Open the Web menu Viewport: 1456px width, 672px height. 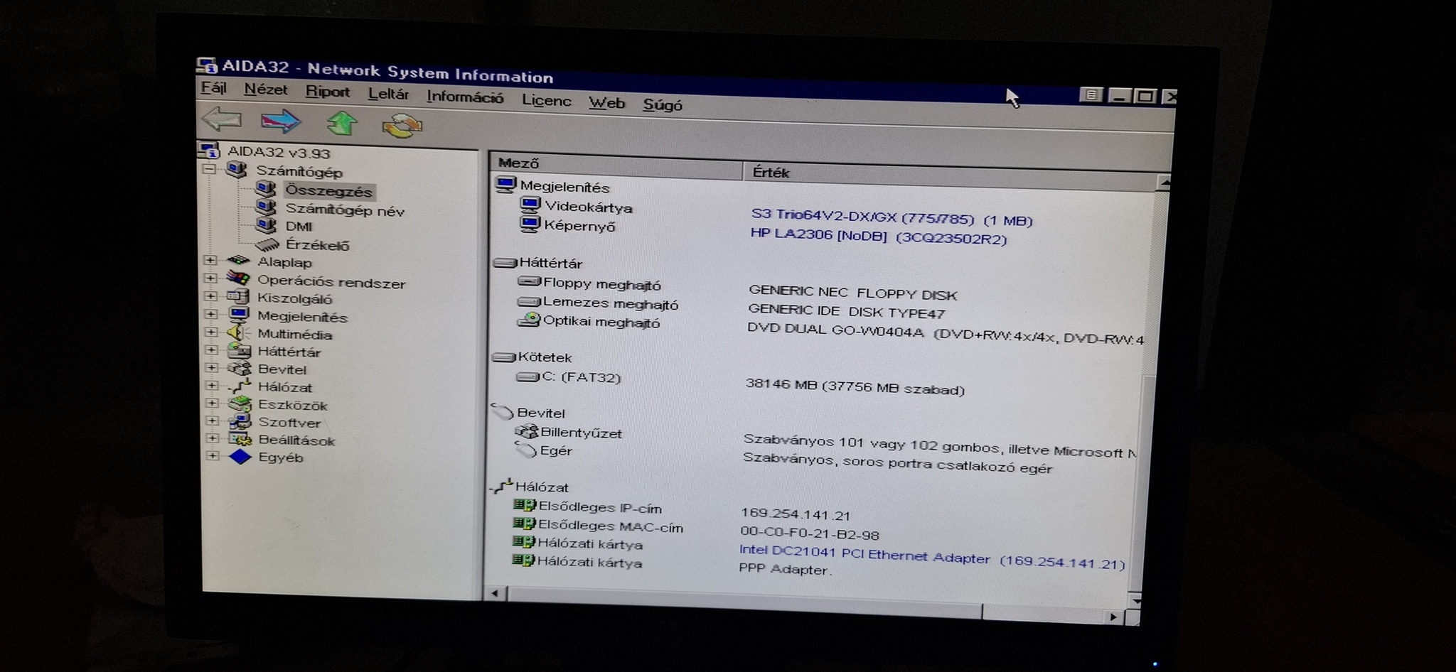pyautogui.click(x=606, y=103)
